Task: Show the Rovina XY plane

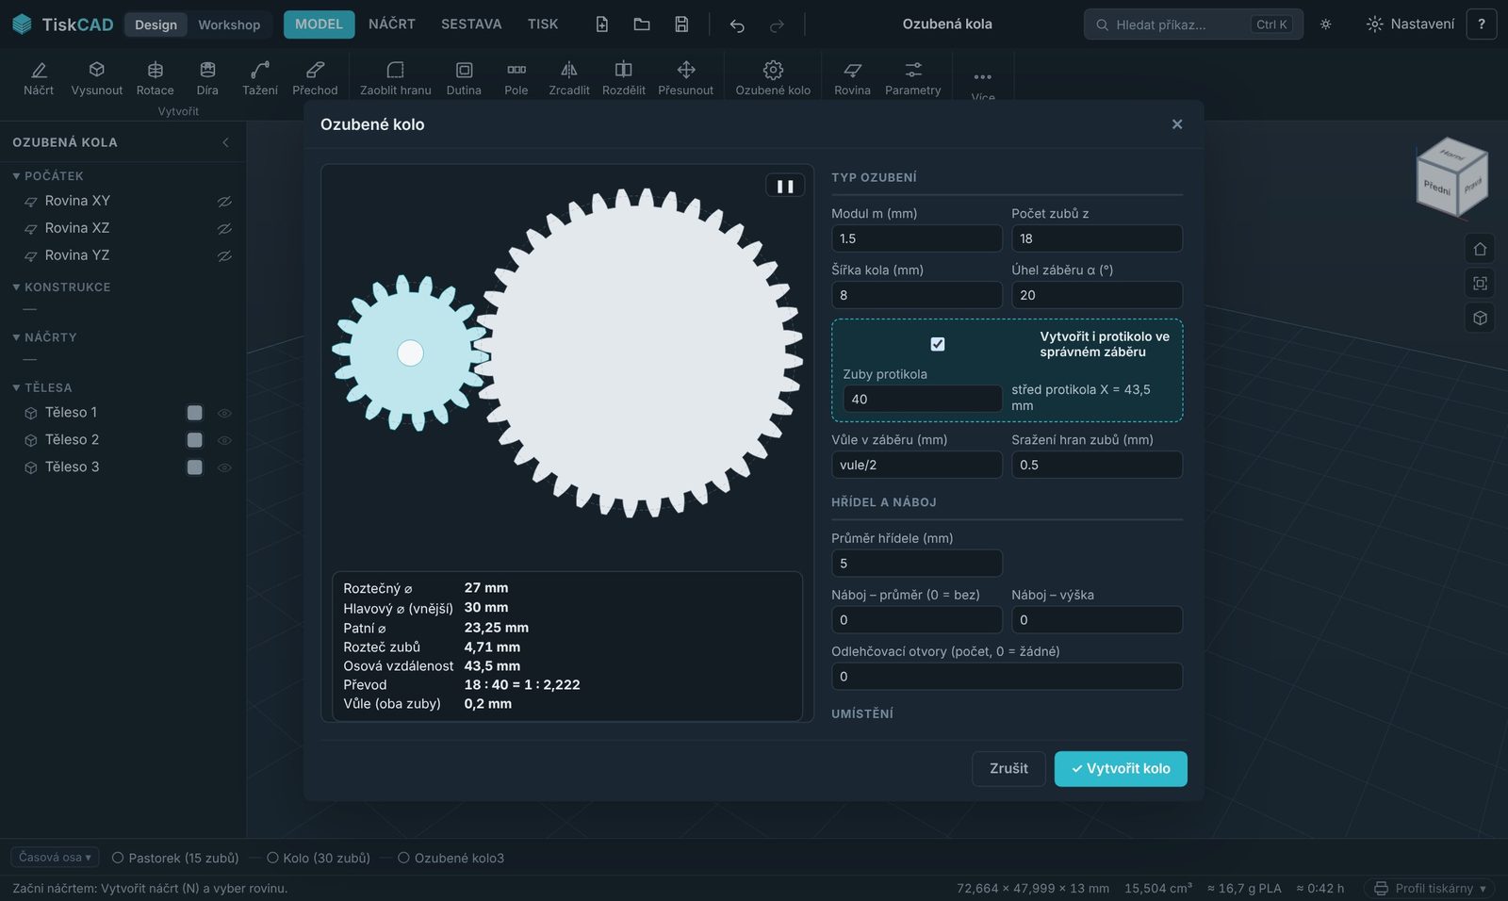Action: [224, 202]
